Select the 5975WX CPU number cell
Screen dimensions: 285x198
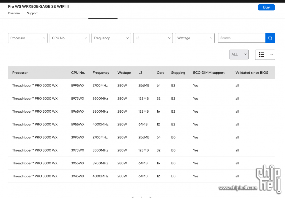(x=78, y=98)
